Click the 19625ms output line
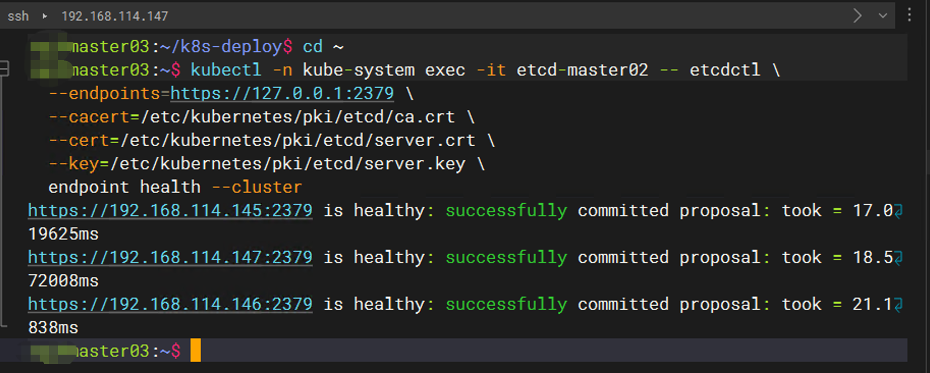The height and width of the screenshot is (373, 930). (x=64, y=234)
